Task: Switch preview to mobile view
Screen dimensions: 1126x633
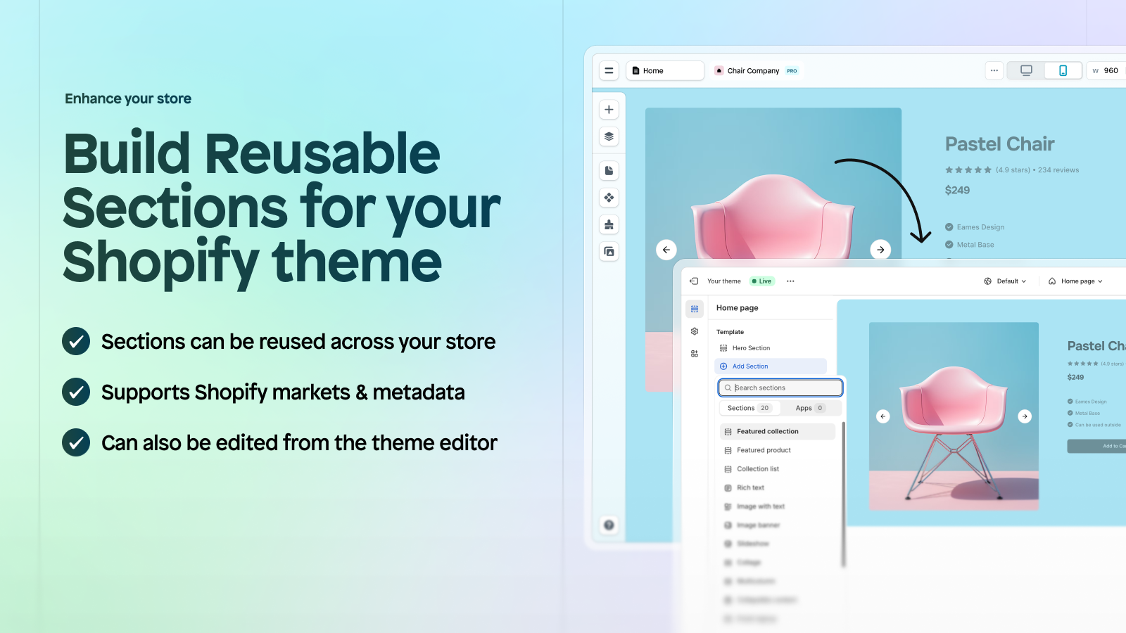Action: [x=1063, y=70]
